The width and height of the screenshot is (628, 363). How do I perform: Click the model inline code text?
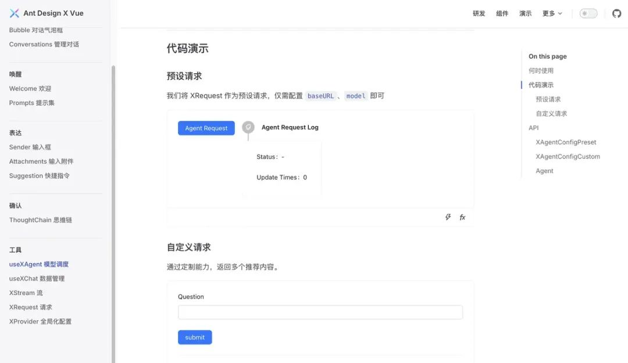[x=356, y=96]
